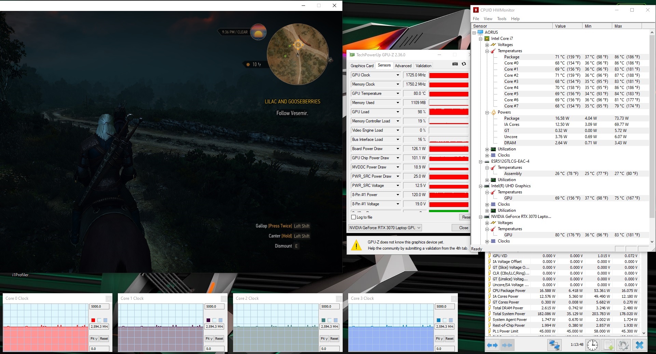
Task: Open the GPU Clock sensor dropdown
Action: point(398,75)
